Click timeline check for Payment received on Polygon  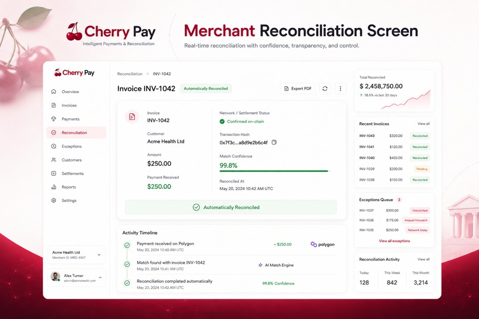[x=127, y=245]
